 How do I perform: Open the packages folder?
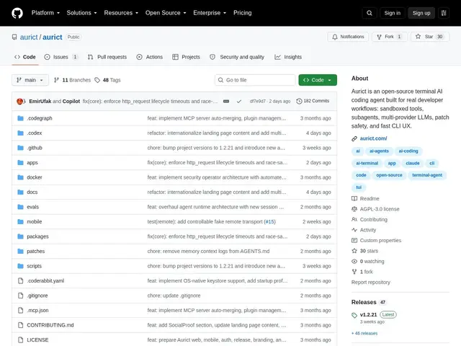click(x=37, y=236)
